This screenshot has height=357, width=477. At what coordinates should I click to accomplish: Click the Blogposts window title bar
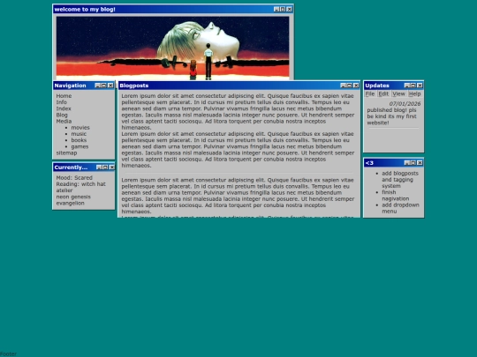click(239, 86)
